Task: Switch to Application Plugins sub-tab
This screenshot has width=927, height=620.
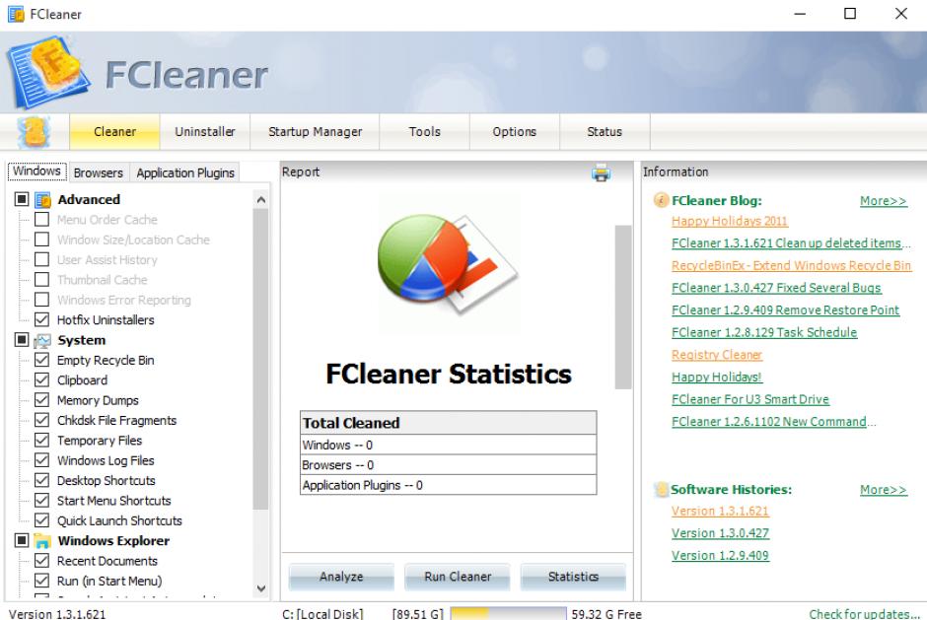Action: tap(185, 172)
